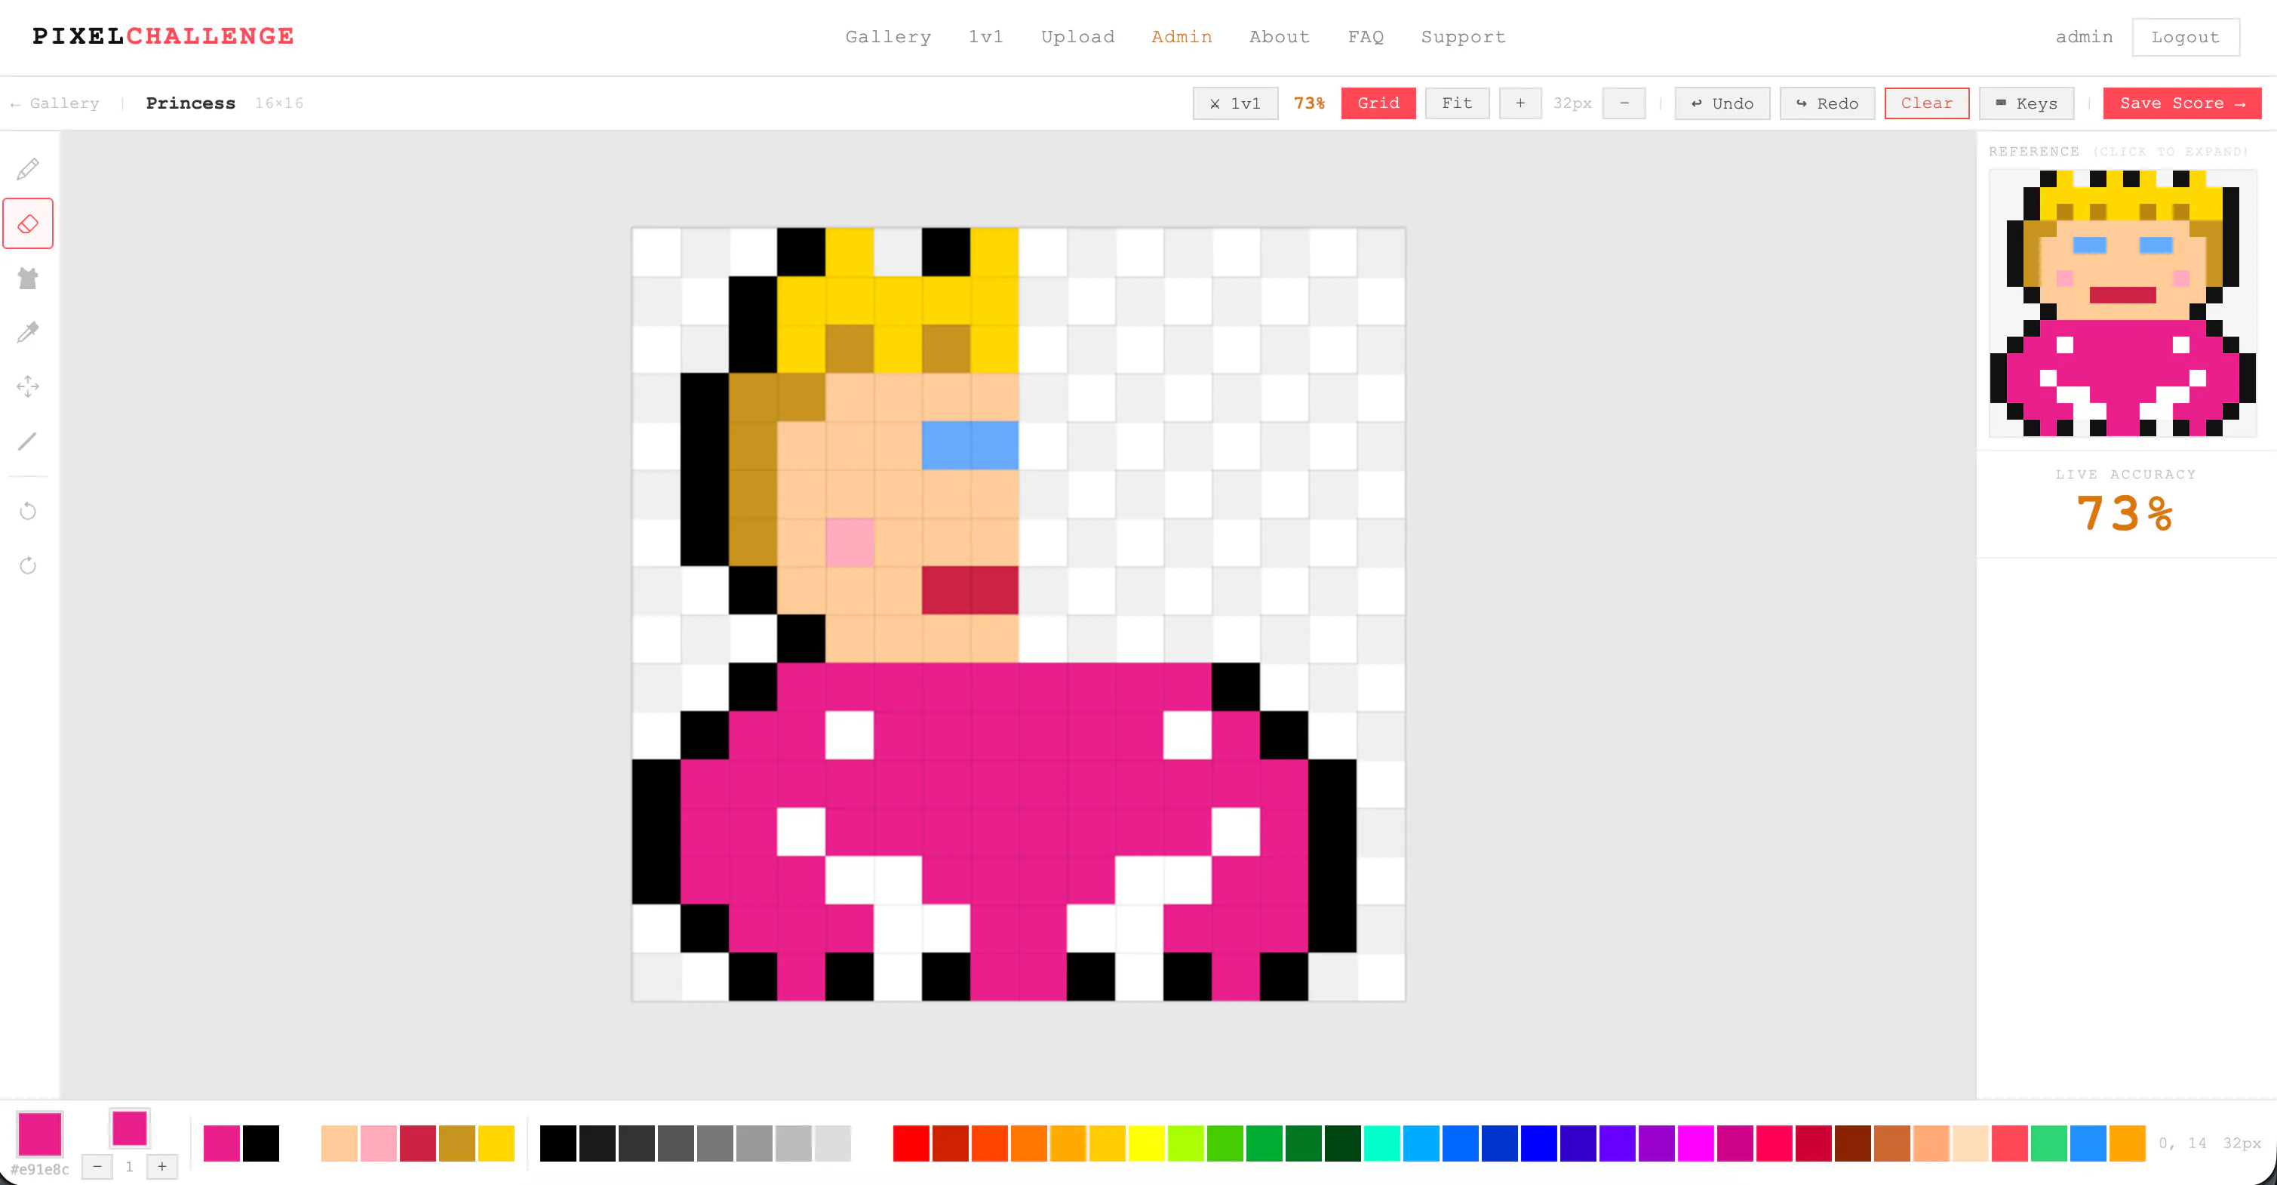Viewport: 2277px width, 1185px height.
Task: Open the Support page
Action: click(x=1463, y=37)
